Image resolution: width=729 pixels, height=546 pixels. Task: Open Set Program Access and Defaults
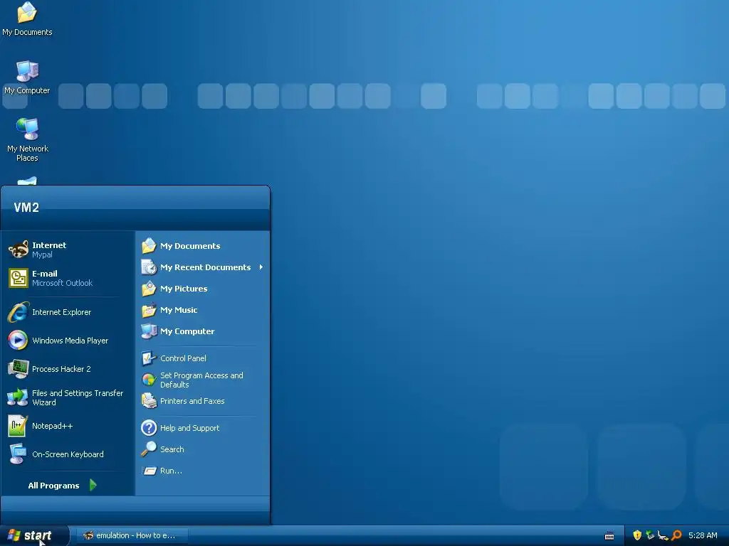[203, 380]
